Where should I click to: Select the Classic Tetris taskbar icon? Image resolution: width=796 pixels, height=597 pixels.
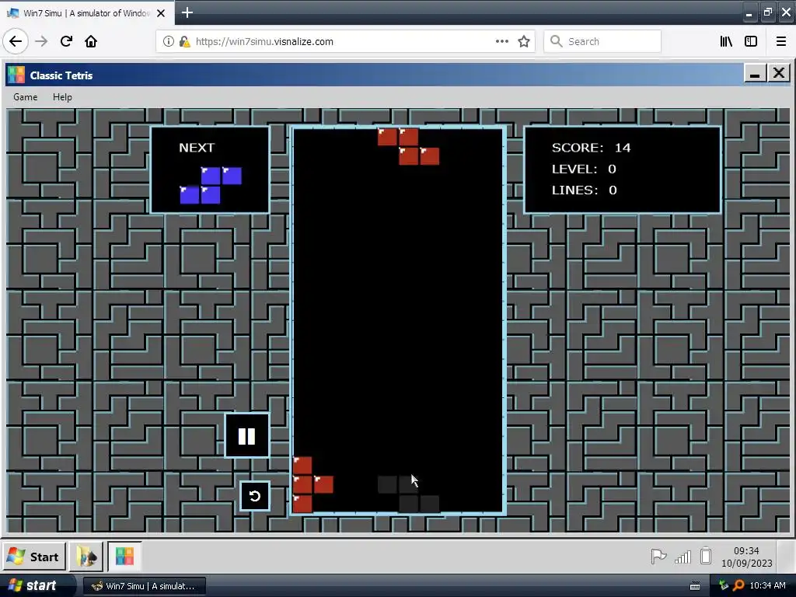click(124, 557)
